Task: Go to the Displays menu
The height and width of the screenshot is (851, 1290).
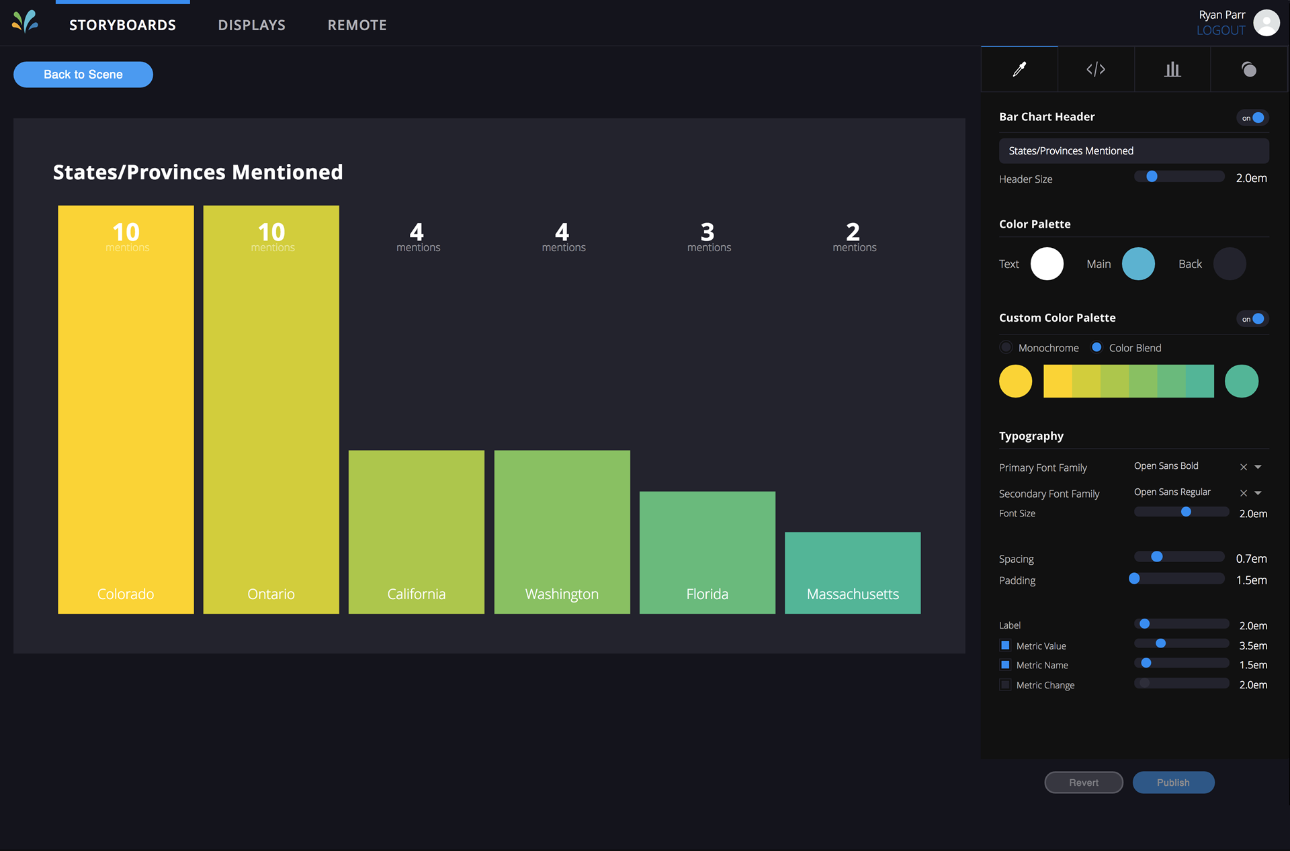Action: [x=252, y=25]
